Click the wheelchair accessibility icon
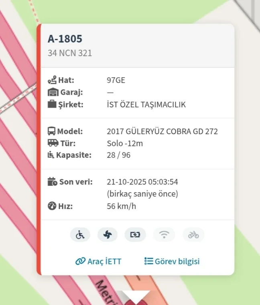 pyautogui.click(x=80, y=235)
